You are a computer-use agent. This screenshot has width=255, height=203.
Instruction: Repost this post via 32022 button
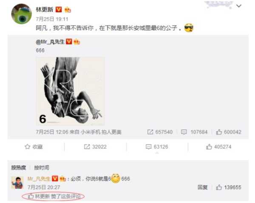tap(95, 147)
